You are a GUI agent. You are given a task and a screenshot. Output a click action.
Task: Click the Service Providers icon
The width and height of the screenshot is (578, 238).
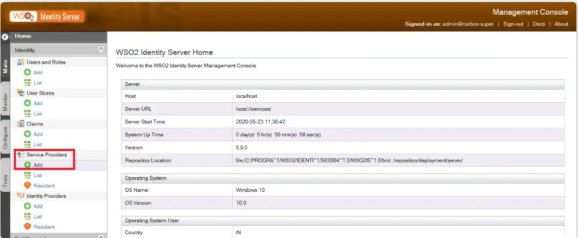click(21, 155)
